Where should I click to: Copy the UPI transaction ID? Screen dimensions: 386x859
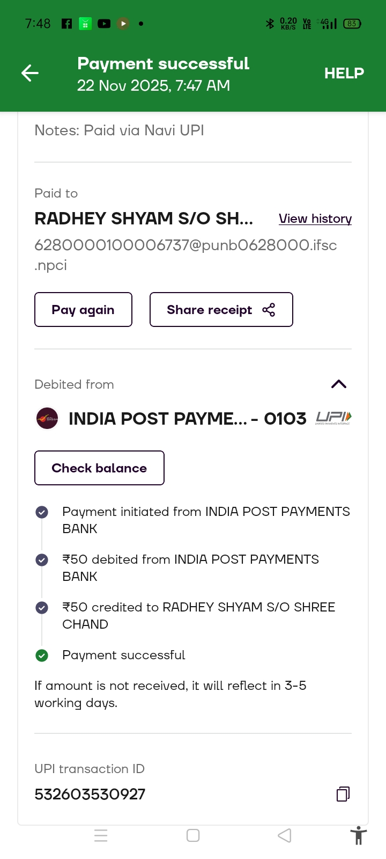[x=343, y=794]
